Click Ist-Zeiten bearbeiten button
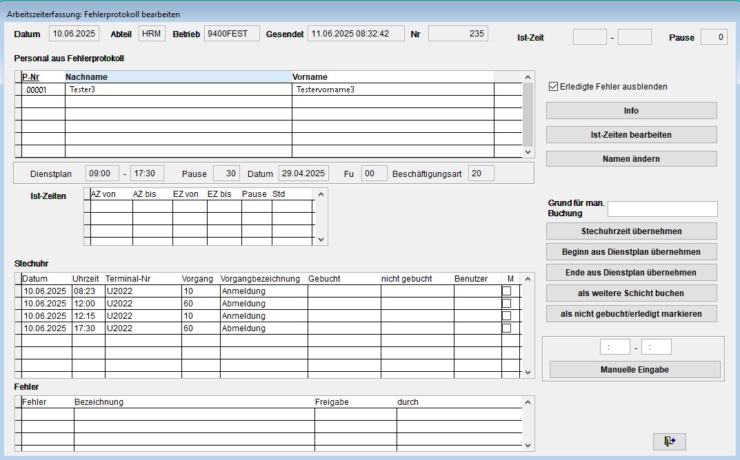This screenshot has width=740, height=460. (632, 135)
